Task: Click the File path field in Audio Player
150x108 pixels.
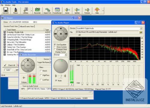Action: [107, 32]
